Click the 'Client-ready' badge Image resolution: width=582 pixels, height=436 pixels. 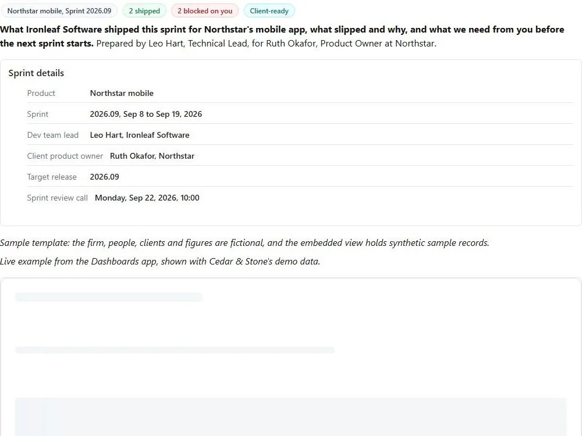click(269, 10)
